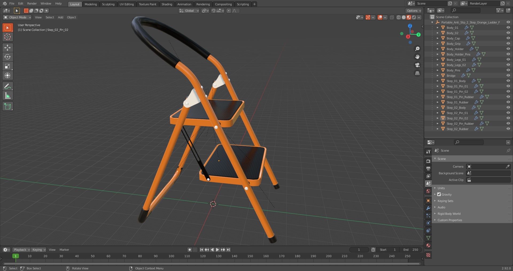Toggle proportional editing
Screen dimensions: 513x271
coord(228,11)
